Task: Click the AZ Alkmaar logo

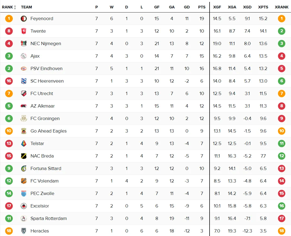Action: tap(24, 106)
